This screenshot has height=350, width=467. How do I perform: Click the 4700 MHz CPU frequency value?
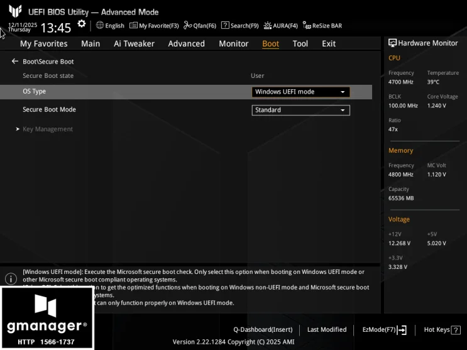click(400, 82)
